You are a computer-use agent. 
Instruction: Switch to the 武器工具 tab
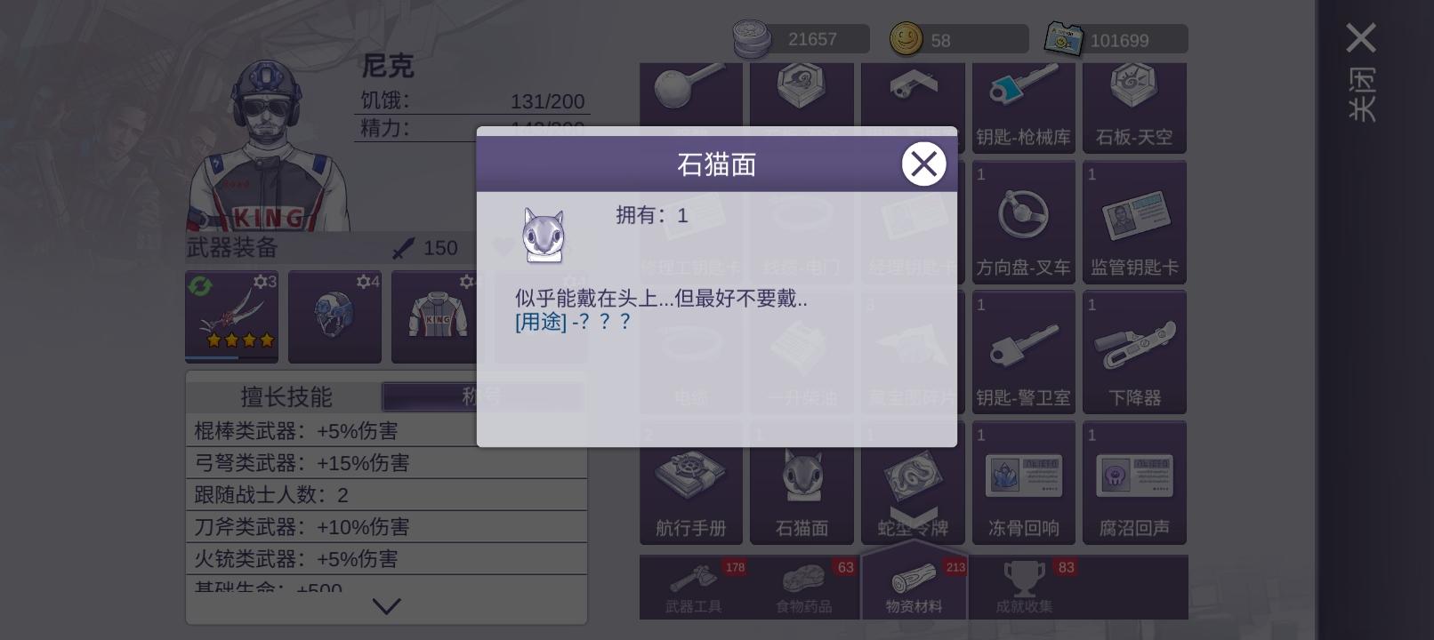click(694, 588)
